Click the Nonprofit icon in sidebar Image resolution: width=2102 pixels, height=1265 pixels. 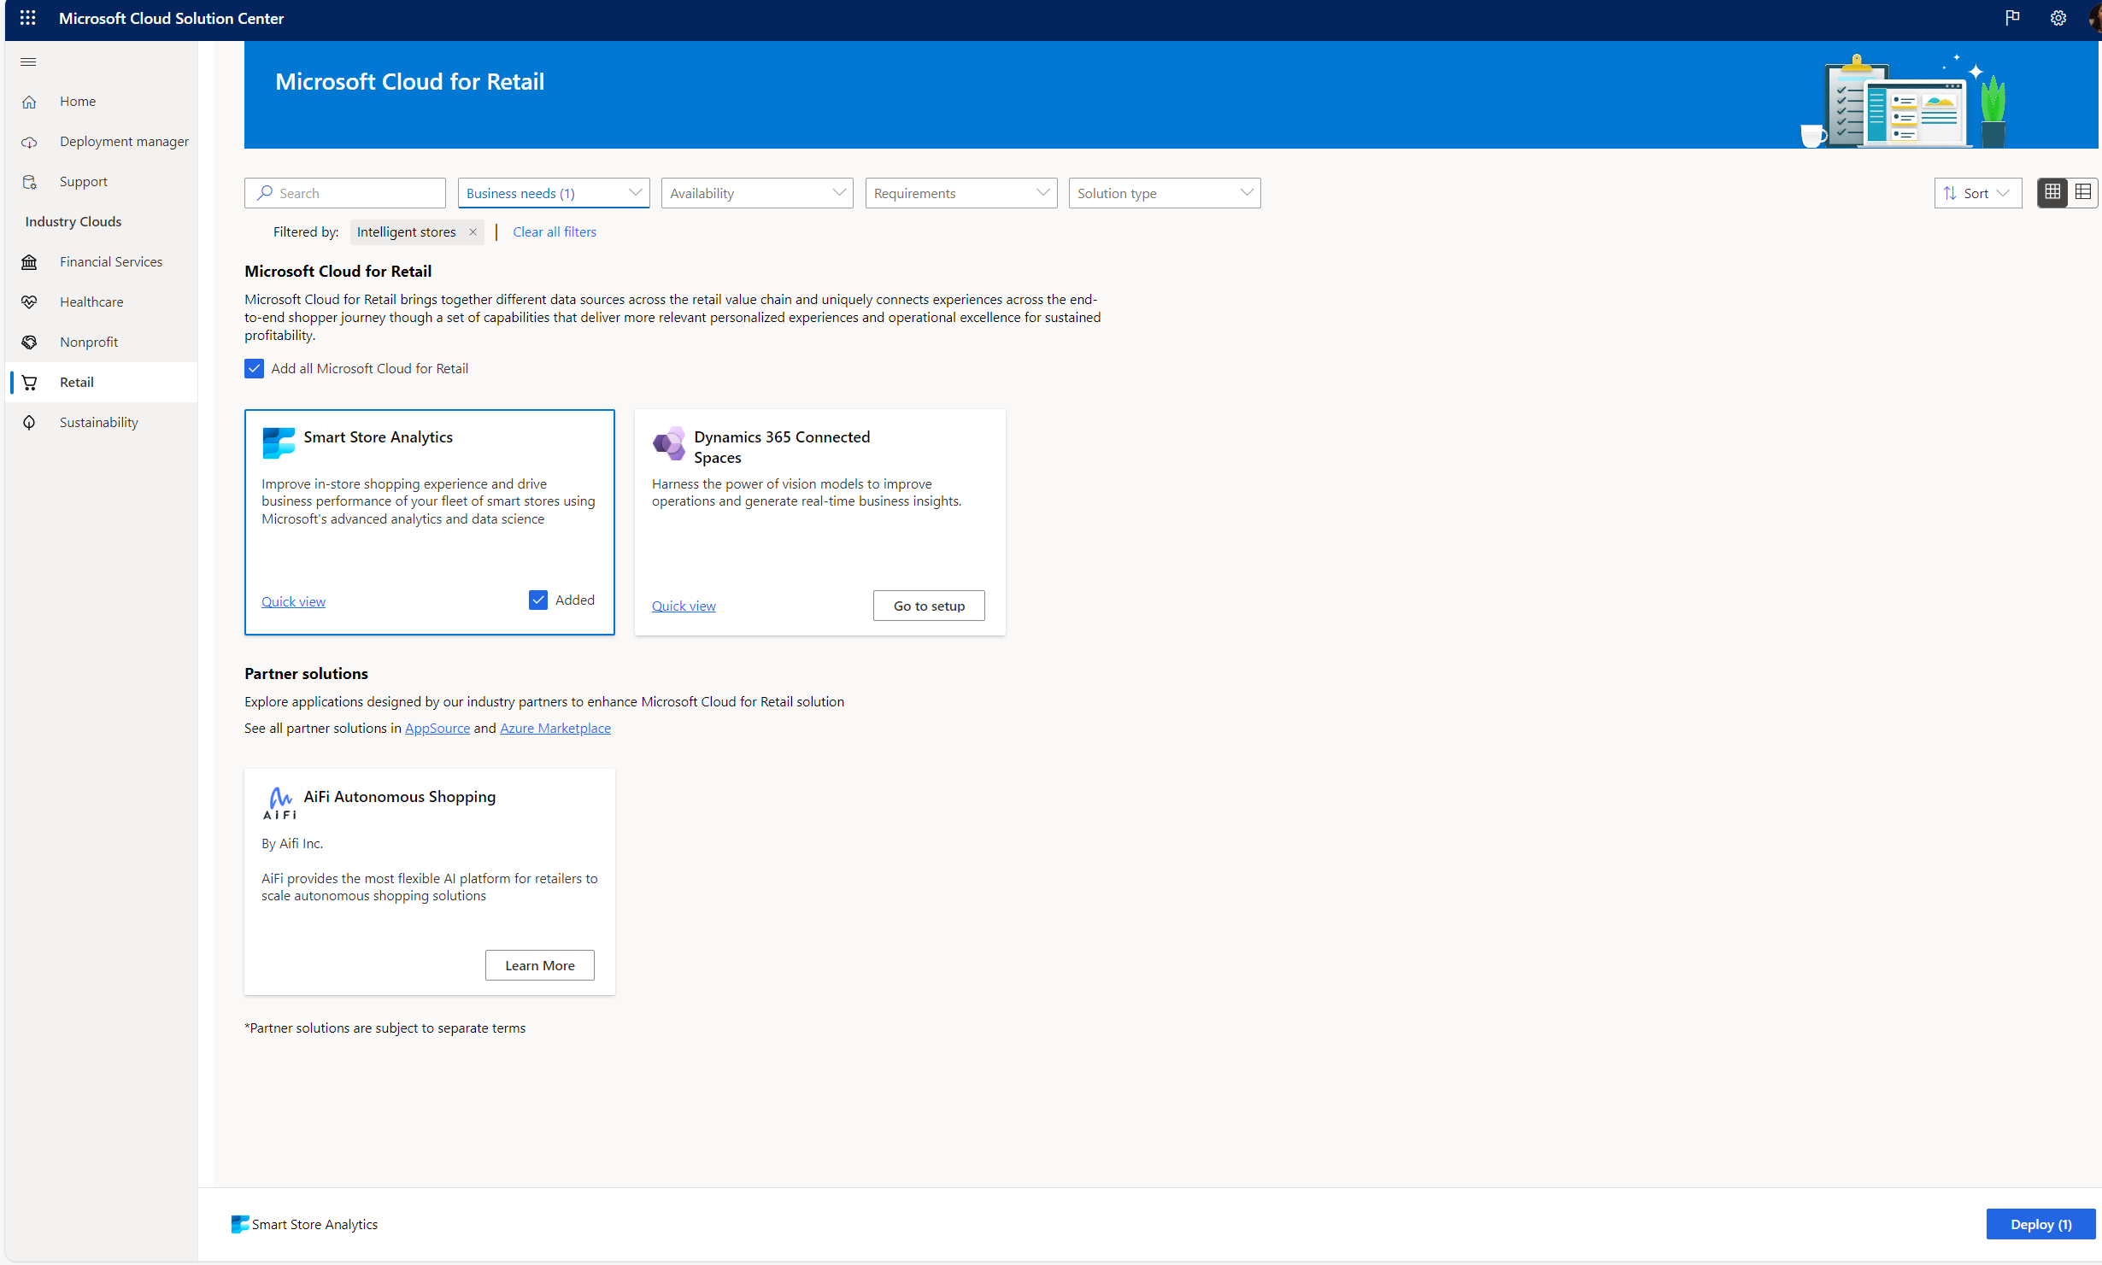[x=29, y=343]
